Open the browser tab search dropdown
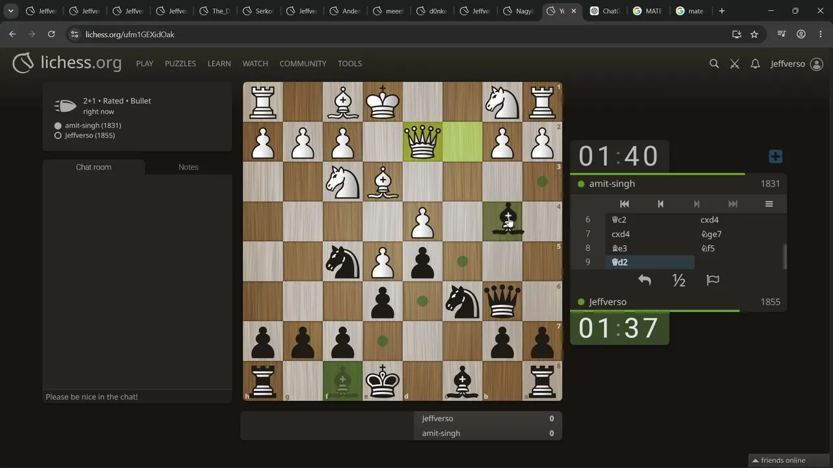Viewport: 833px width, 468px height. pos(11,11)
